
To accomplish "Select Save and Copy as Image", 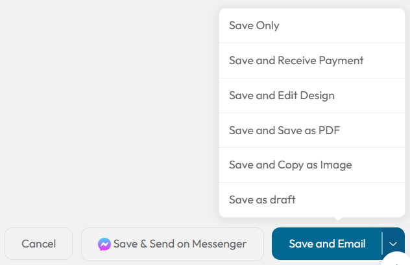I will 312,165.
